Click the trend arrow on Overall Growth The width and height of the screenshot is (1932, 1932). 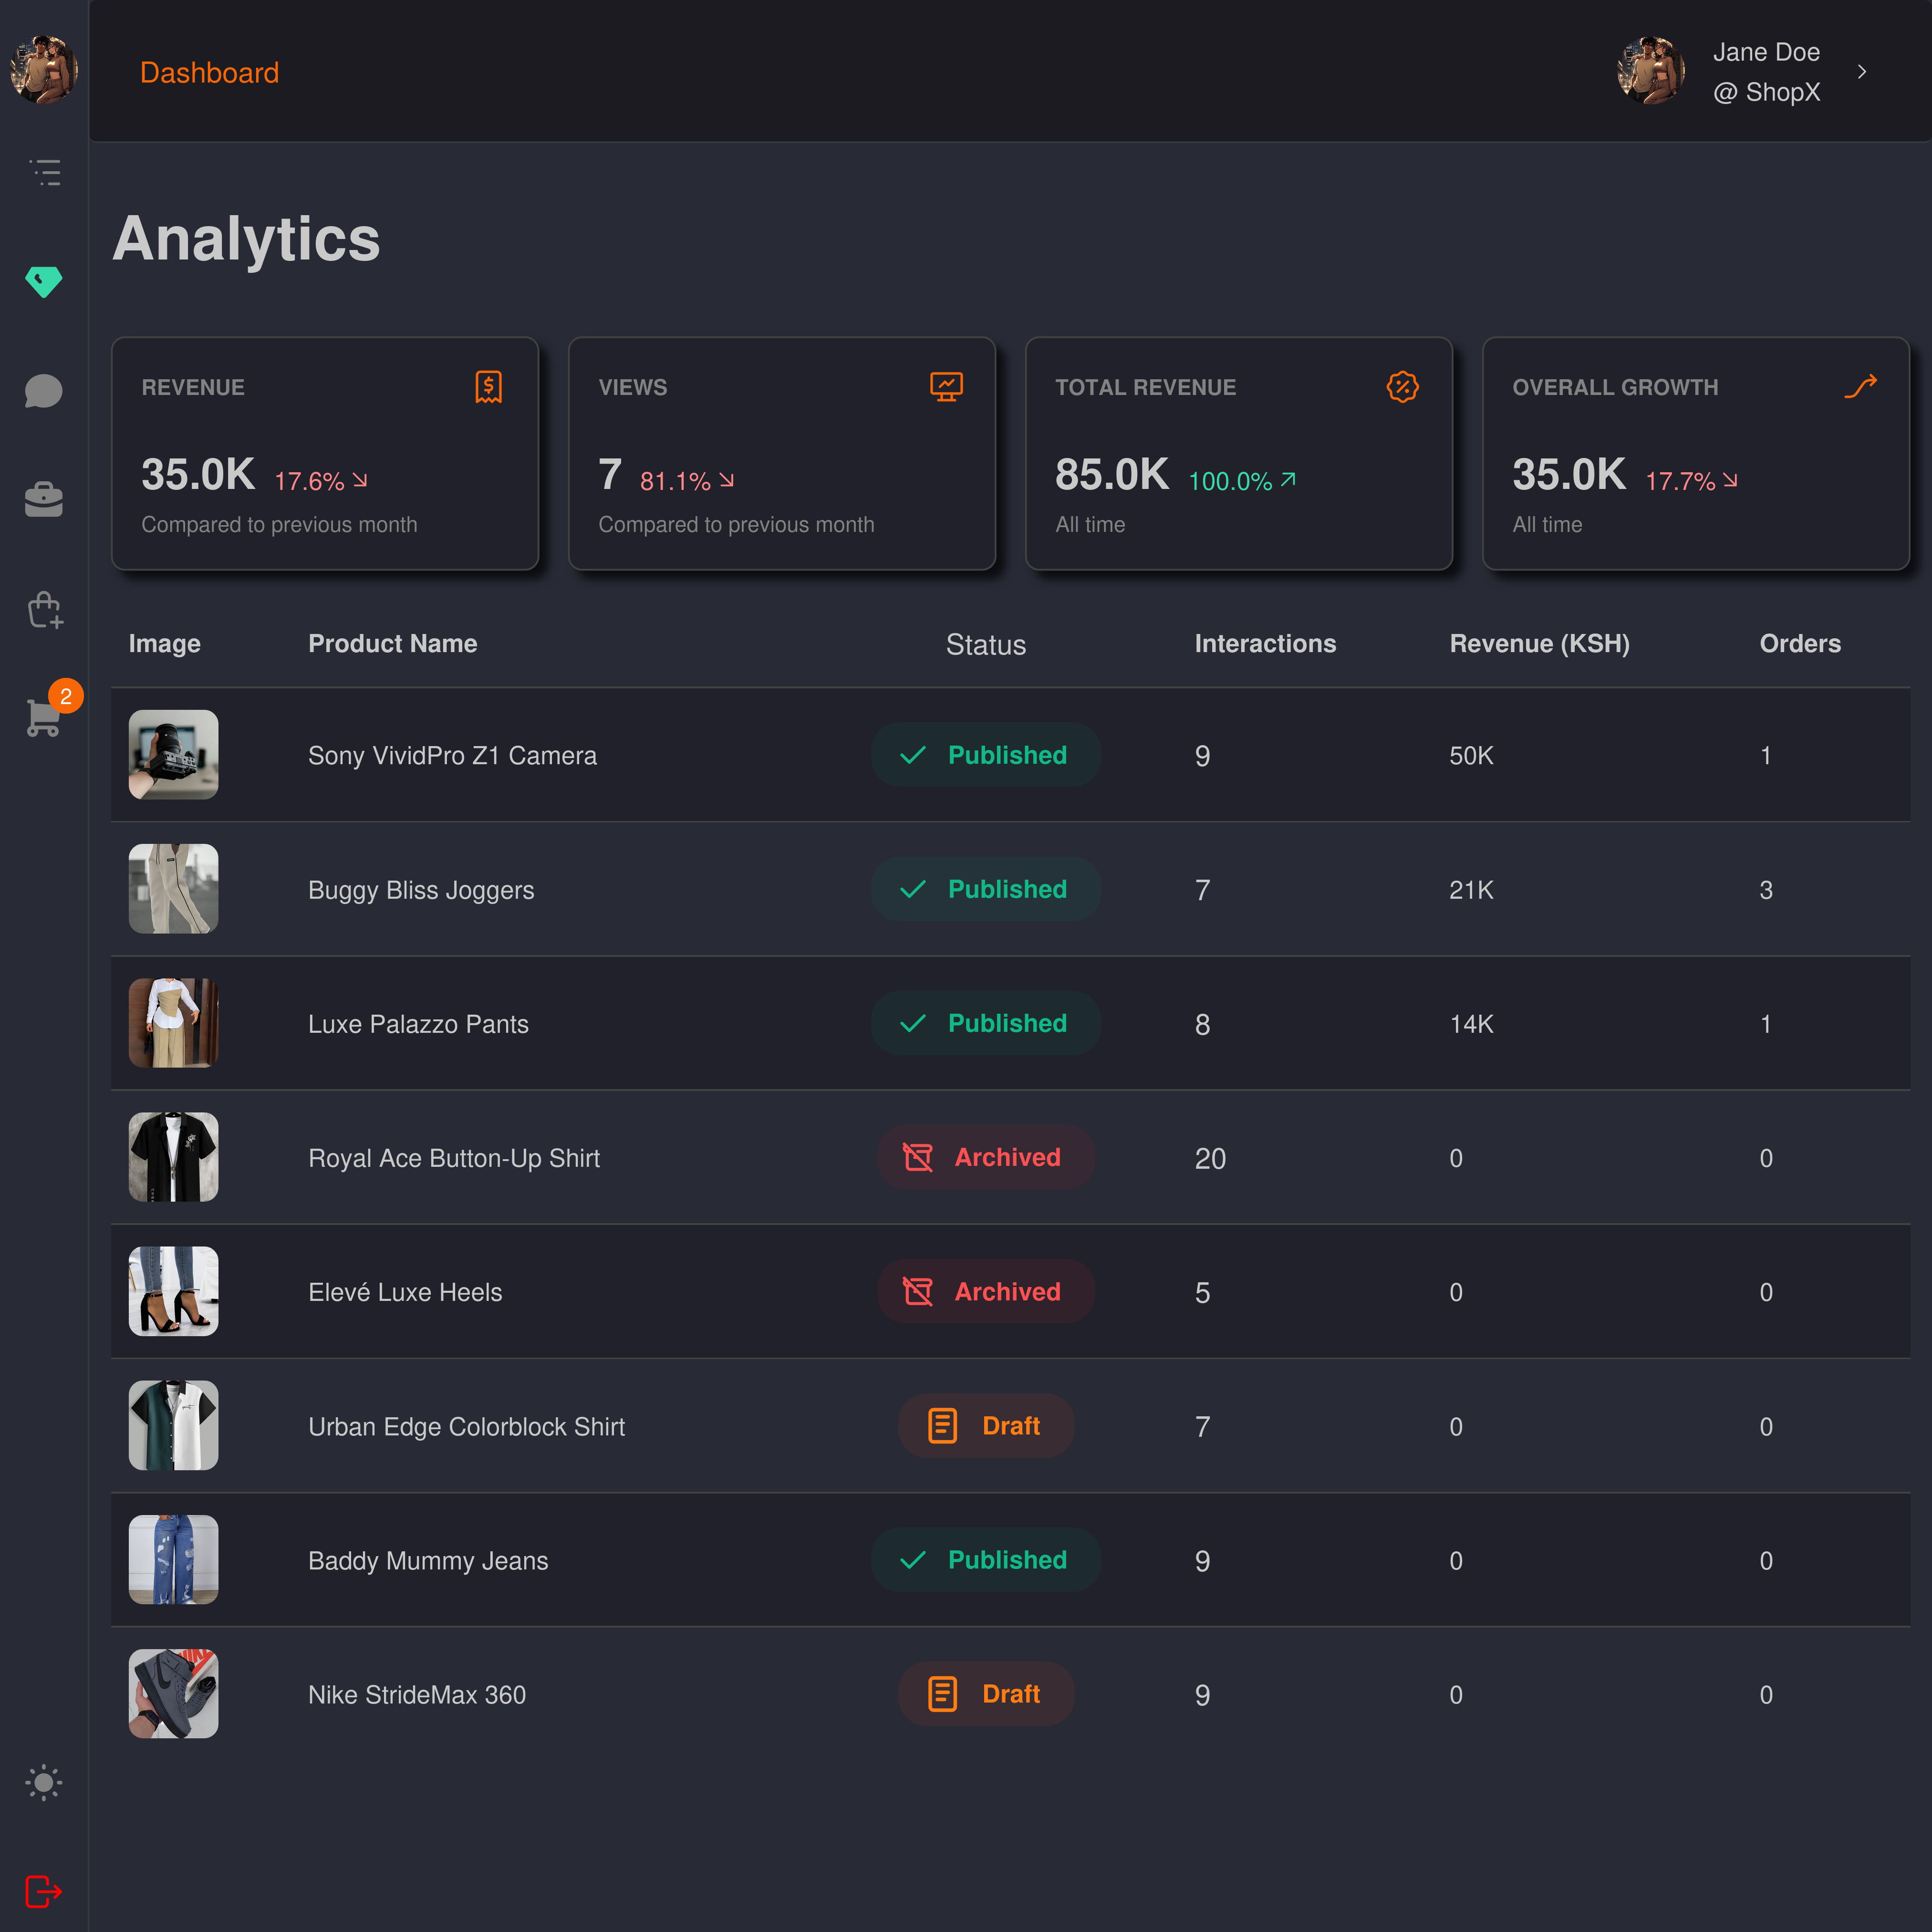coord(1860,387)
